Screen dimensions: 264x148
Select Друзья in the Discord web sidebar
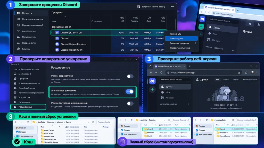pyautogui.click(x=175, y=87)
